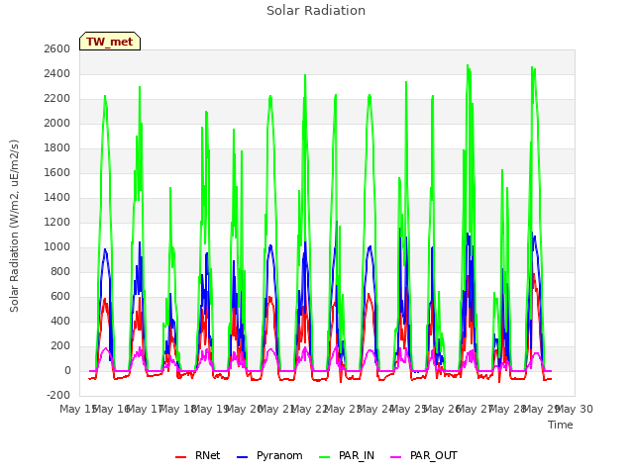The width and height of the screenshot is (634, 475).
Task: Click the blue Pyranom legend color marker
Action: click(x=242, y=457)
